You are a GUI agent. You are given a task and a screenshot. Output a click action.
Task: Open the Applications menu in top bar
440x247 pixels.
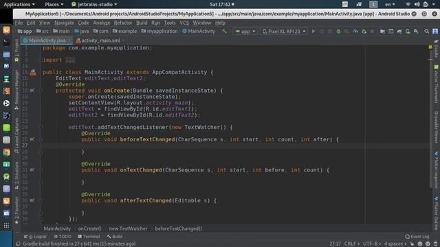click(19, 4)
